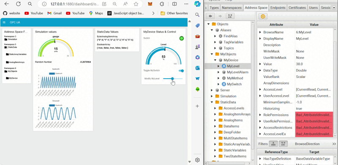
Task: Open the Gmail bookmark
Action: pos(55,13)
